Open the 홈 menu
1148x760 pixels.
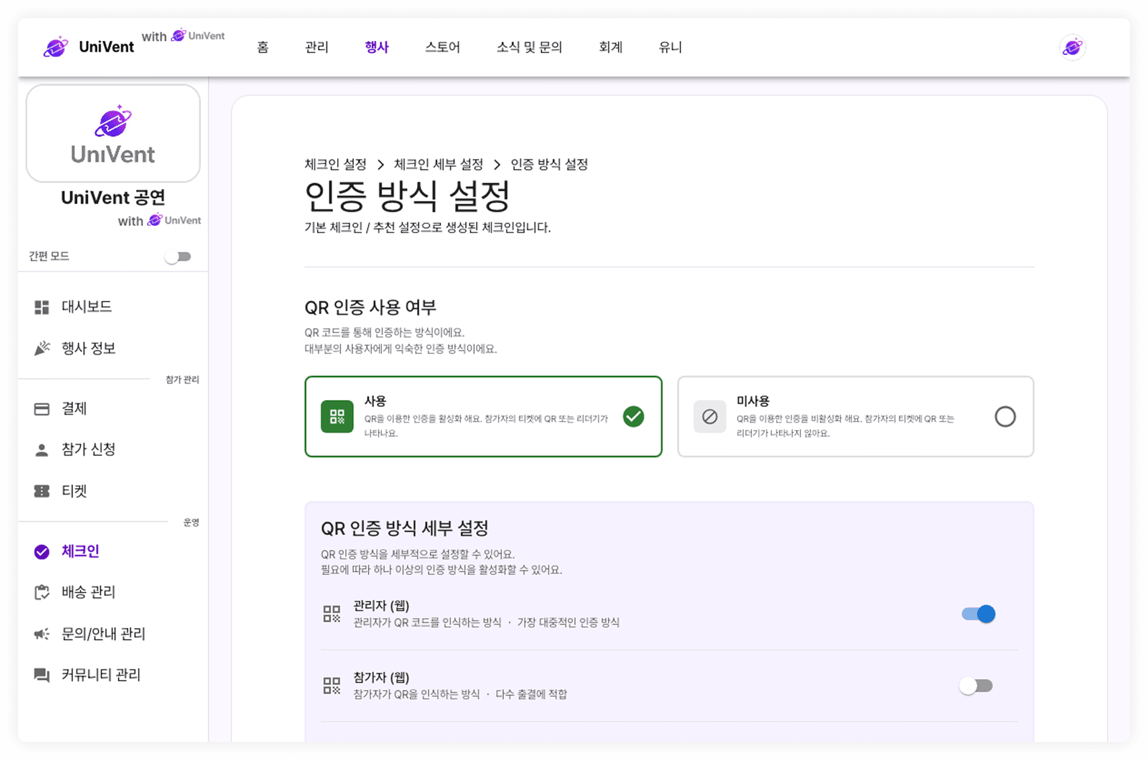tap(263, 48)
